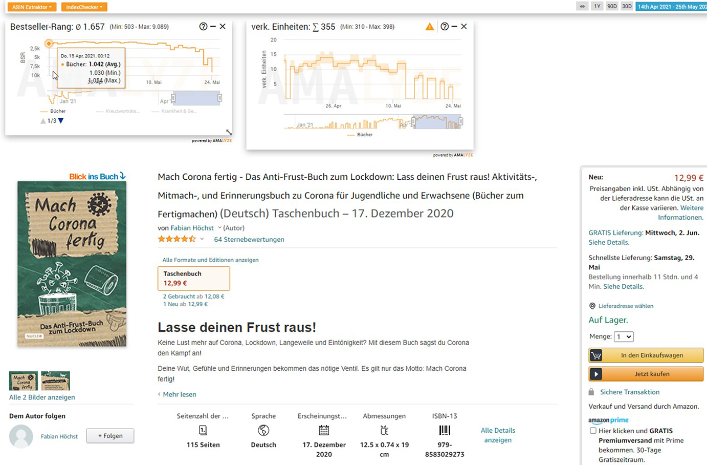Viewport: 707px width, 465px height.
Task: Click the main book cover image
Action: coord(72,264)
